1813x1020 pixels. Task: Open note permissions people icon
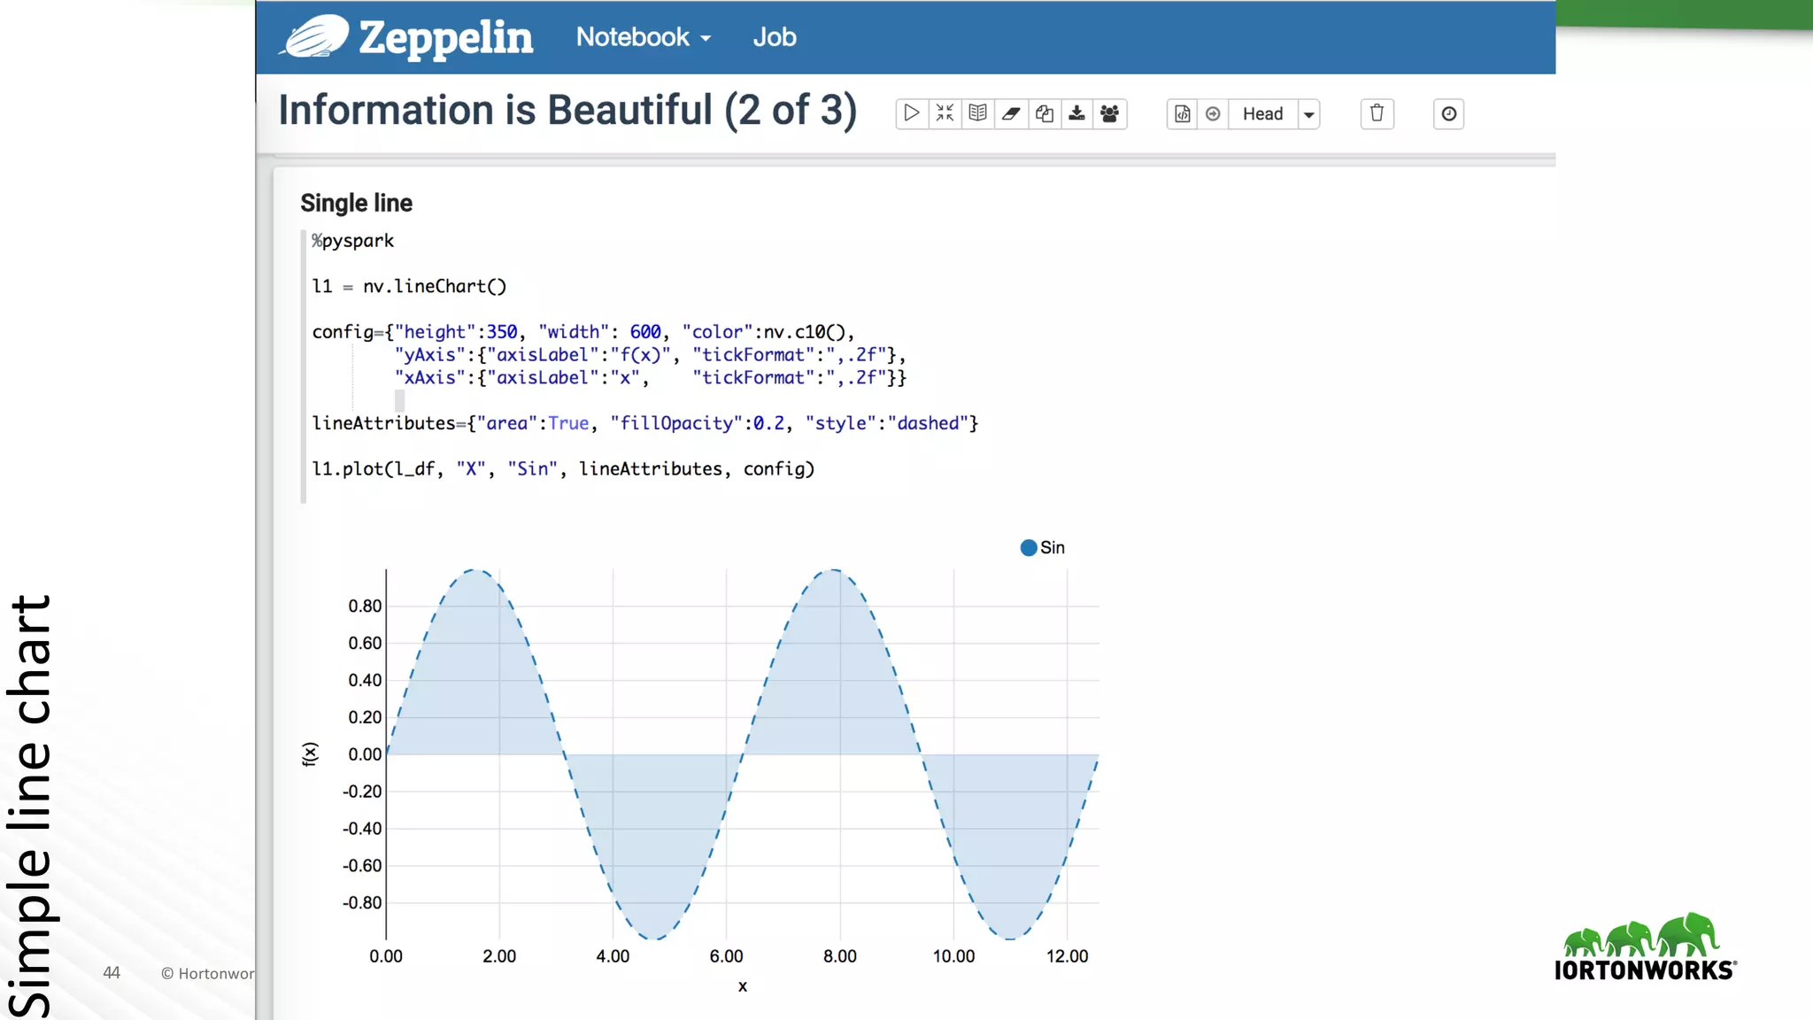1109,113
